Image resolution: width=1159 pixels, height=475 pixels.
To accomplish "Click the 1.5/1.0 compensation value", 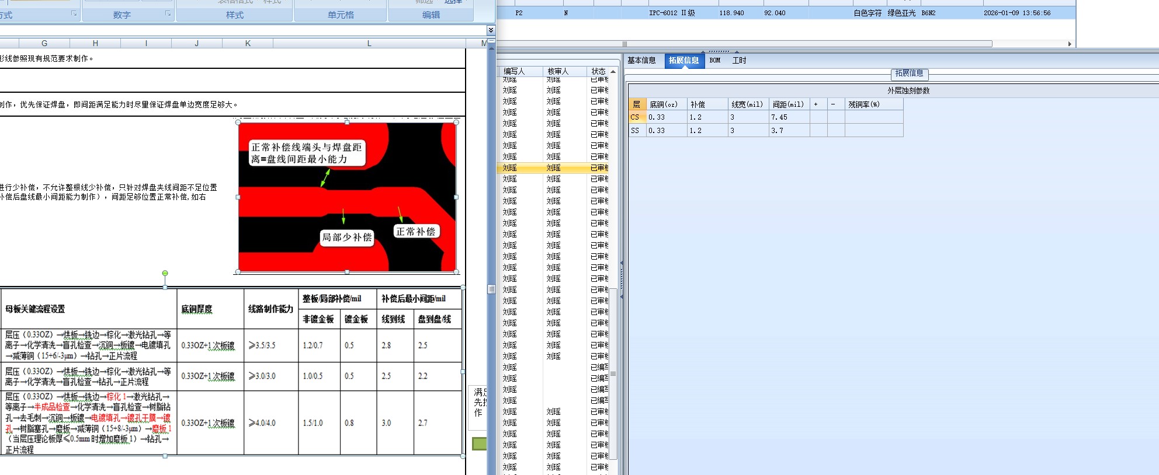I will 313,423.
